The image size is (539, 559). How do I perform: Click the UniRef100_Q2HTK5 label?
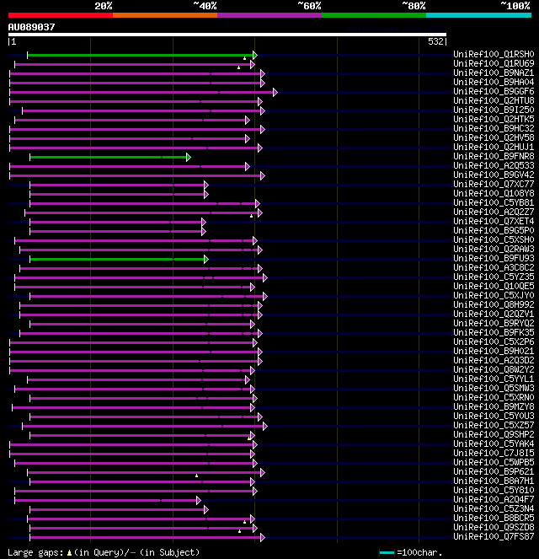pos(494,119)
